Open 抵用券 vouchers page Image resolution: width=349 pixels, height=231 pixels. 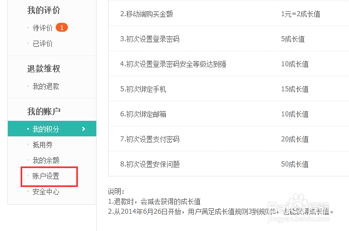click(42, 145)
